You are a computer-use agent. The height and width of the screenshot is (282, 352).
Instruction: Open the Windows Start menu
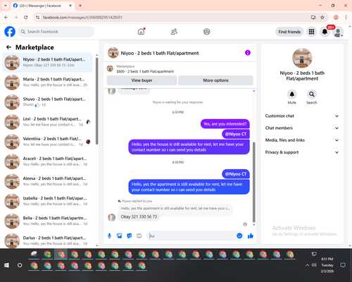[6, 265]
